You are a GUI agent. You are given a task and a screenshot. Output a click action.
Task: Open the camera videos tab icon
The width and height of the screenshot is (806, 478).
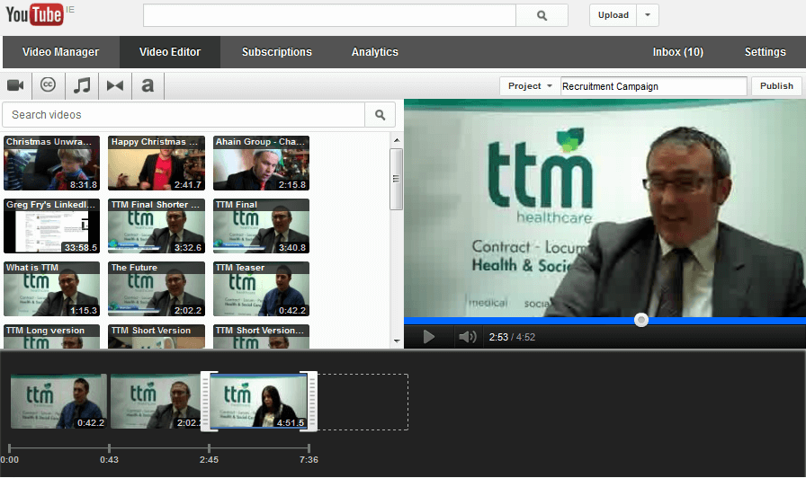coord(15,85)
